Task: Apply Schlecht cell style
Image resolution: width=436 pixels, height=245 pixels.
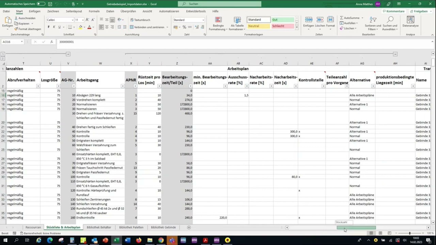Action: tap(282, 26)
